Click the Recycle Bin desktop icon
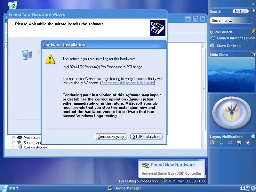Screen dimensions: 256x192 (x=13, y=5)
